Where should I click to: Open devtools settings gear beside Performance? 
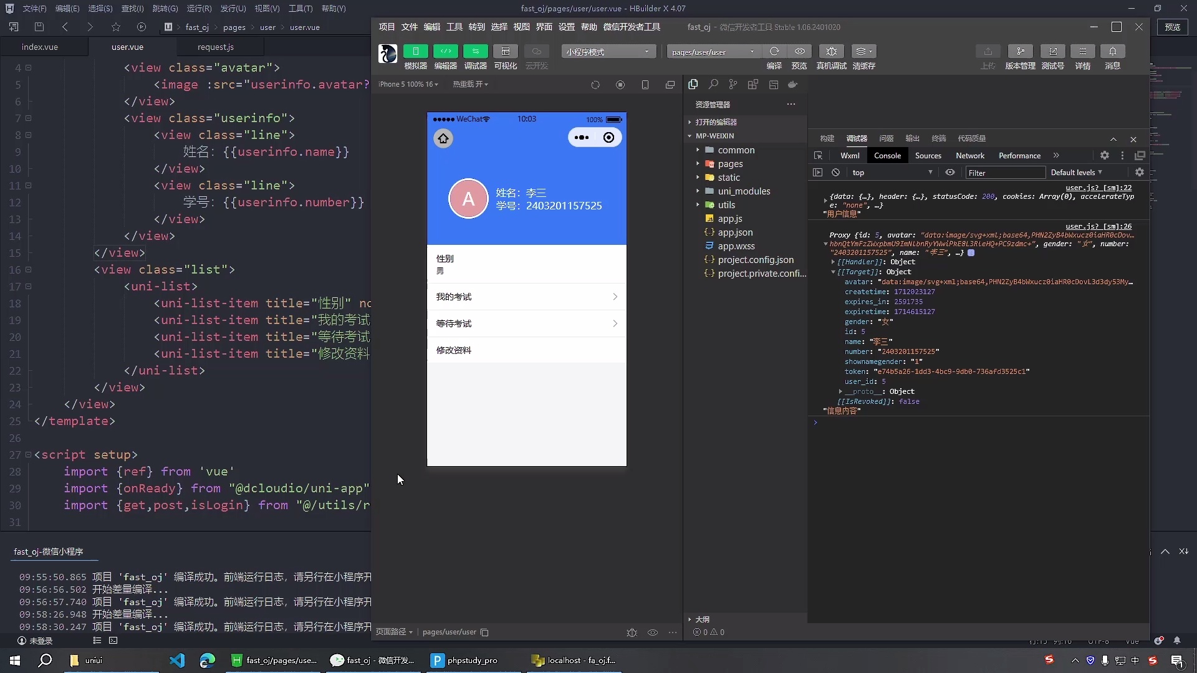coord(1104,156)
